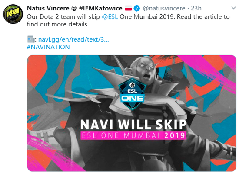
Task: Open the #NAVINATION hashtag
Action: pos(48,47)
